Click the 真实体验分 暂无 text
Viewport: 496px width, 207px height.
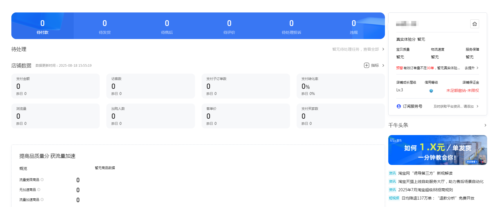coord(410,39)
